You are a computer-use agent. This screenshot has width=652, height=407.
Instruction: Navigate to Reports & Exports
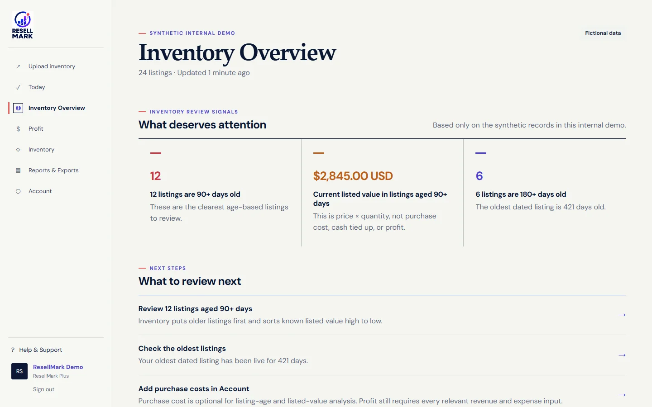[56, 170]
